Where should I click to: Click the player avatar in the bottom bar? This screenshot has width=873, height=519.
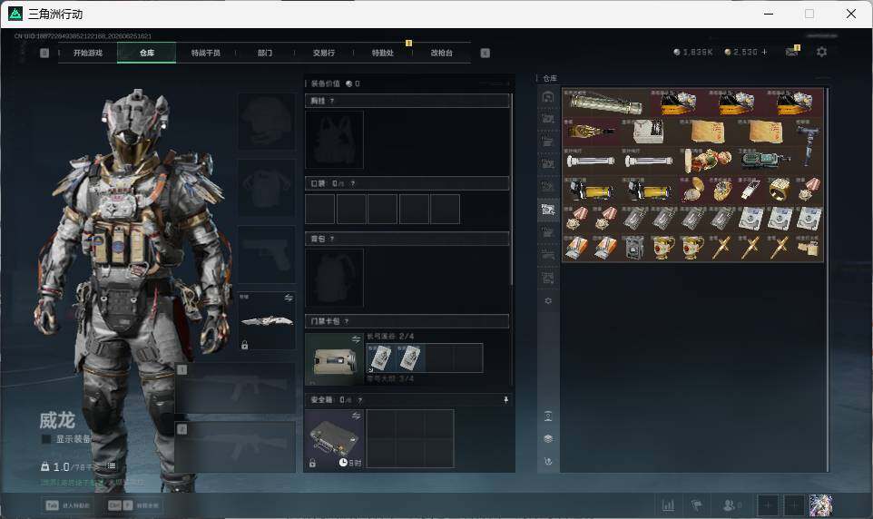pos(820,505)
